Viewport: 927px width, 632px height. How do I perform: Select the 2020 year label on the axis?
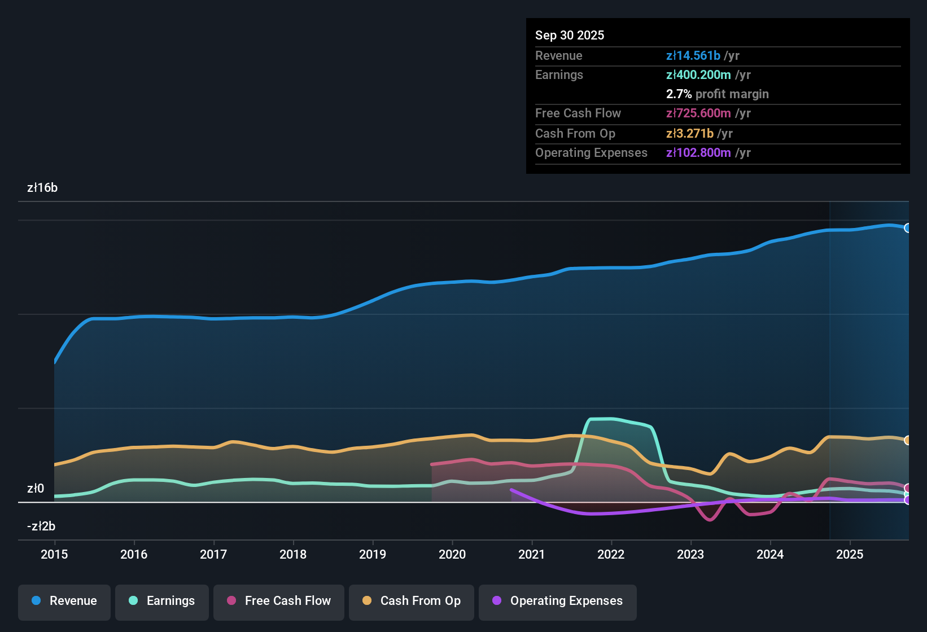[452, 555]
